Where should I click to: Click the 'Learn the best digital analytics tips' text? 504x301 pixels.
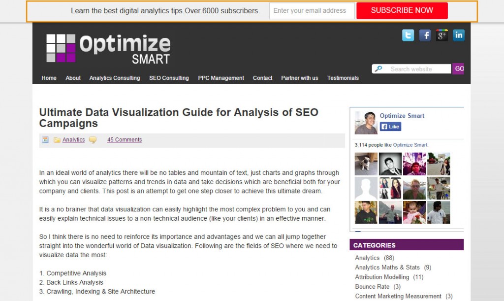tap(165, 11)
